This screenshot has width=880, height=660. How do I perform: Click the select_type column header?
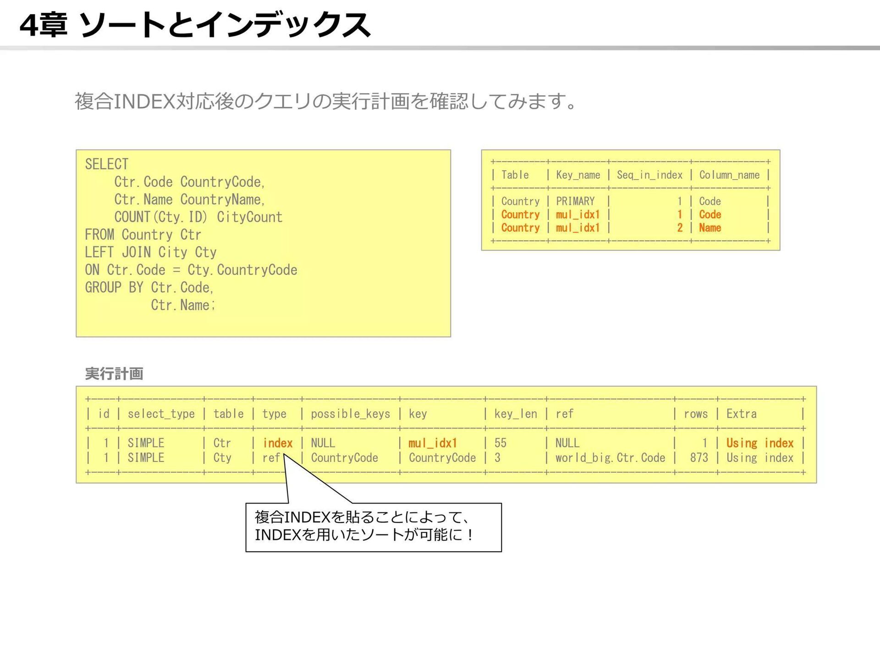point(161,414)
